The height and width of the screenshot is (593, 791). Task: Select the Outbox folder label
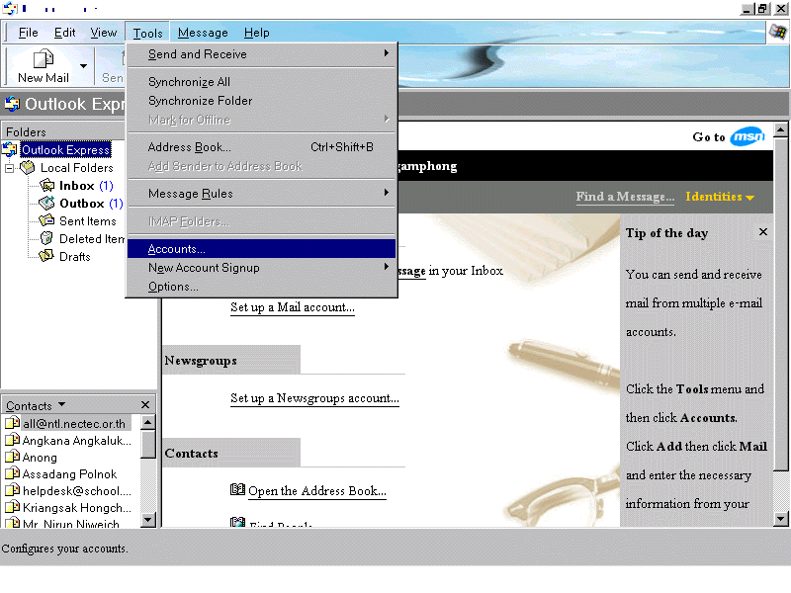(82, 204)
